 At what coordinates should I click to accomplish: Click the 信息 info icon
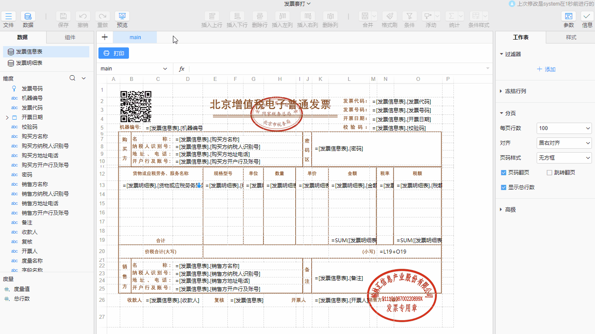[587, 17]
